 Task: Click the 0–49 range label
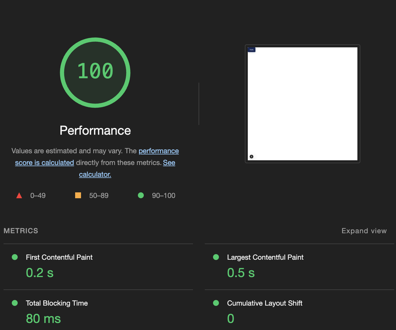coord(38,196)
